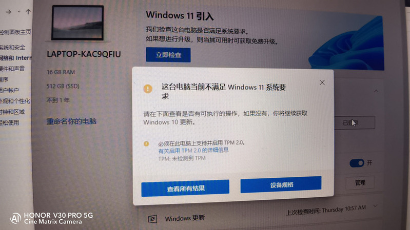410x230 pixels.
Task: Click the Windows 更新 refresh icon
Action: click(152, 219)
